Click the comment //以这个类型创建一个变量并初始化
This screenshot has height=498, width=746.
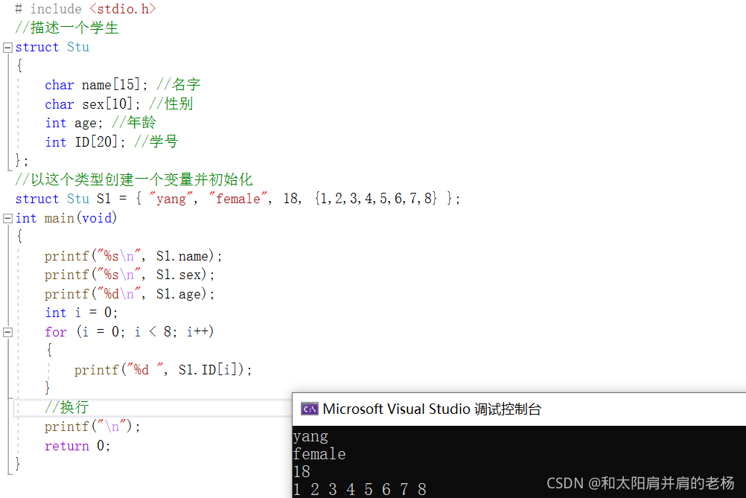134,180
